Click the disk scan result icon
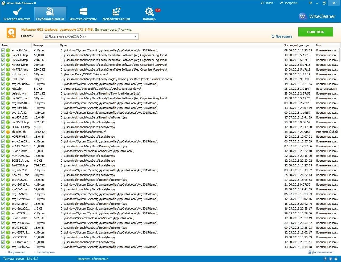341x262 pixels. click(11, 33)
